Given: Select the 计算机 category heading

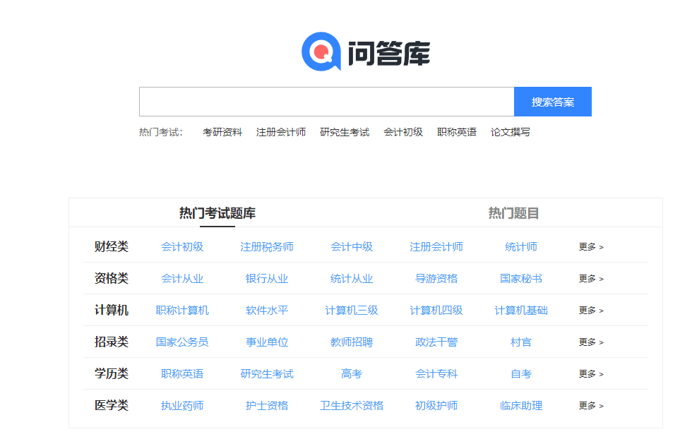Looking at the screenshot, I should [x=112, y=310].
